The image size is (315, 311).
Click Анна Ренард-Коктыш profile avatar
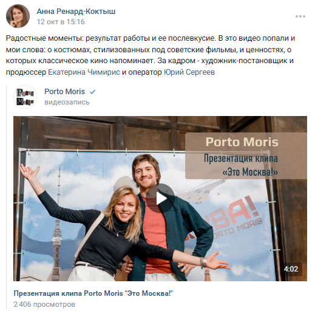(x=18, y=16)
